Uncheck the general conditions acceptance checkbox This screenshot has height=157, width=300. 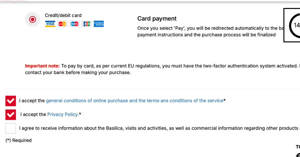pyautogui.click(x=11, y=101)
